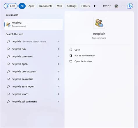Expand chevron for 'See more search results'

(59, 41)
